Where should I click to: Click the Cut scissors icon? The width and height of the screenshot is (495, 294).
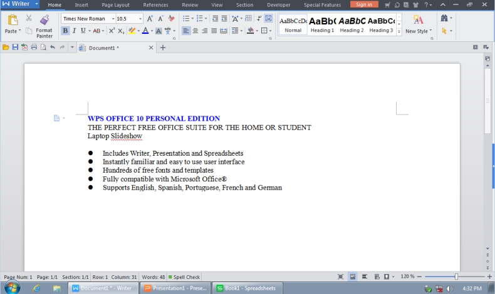pos(29,19)
